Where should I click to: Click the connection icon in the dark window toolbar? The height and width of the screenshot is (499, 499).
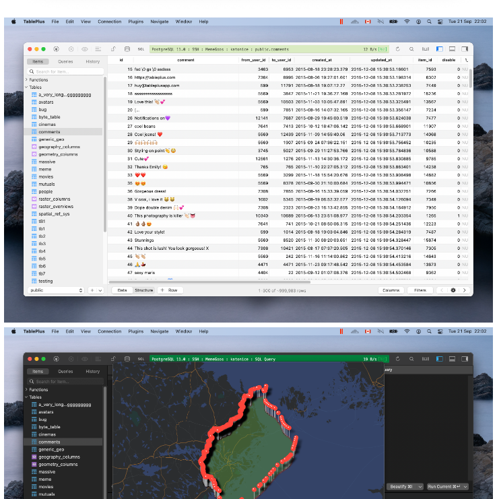point(56,359)
